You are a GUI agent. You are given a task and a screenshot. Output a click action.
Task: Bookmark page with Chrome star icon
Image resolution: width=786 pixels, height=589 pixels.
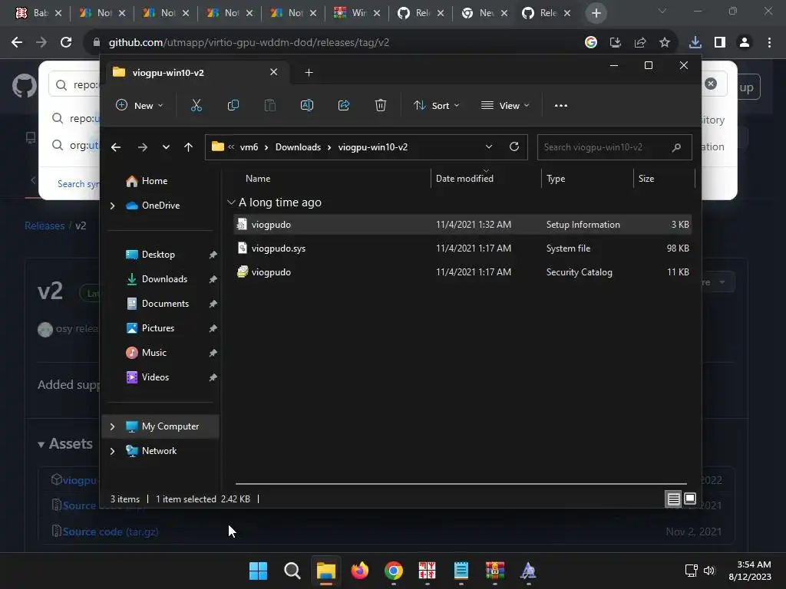tap(664, 42)
